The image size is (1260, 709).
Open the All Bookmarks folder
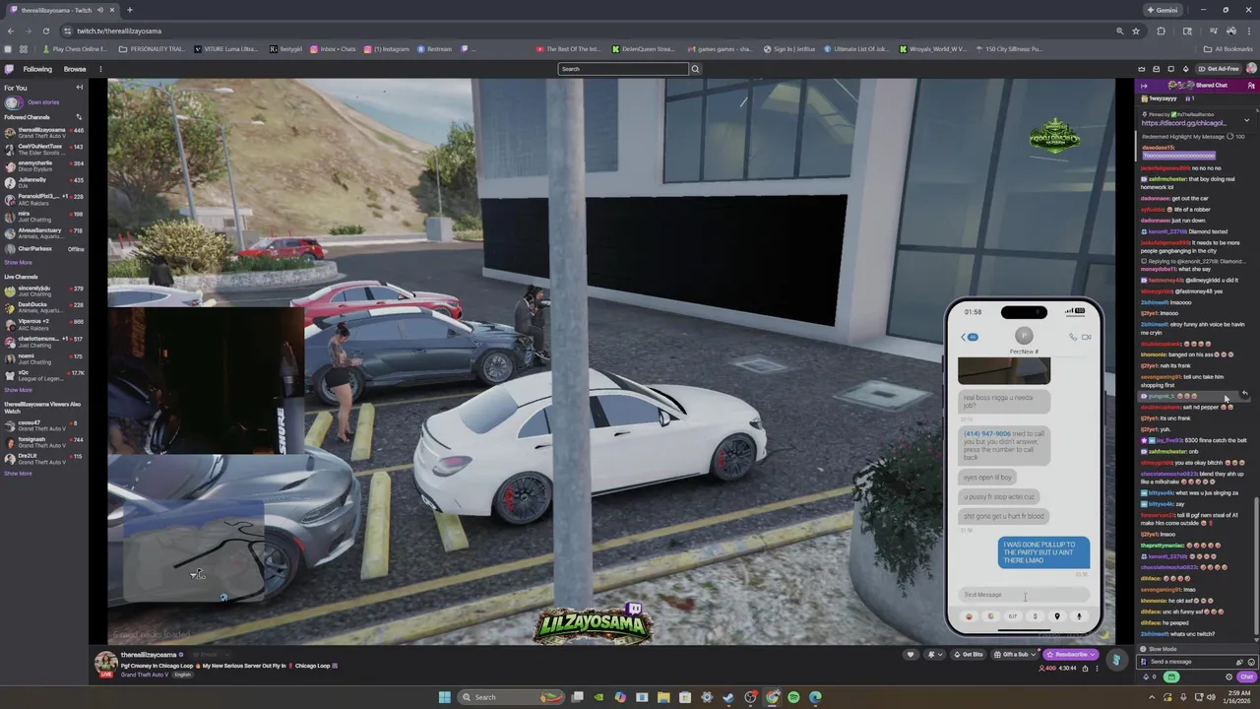pos(1228,49)
